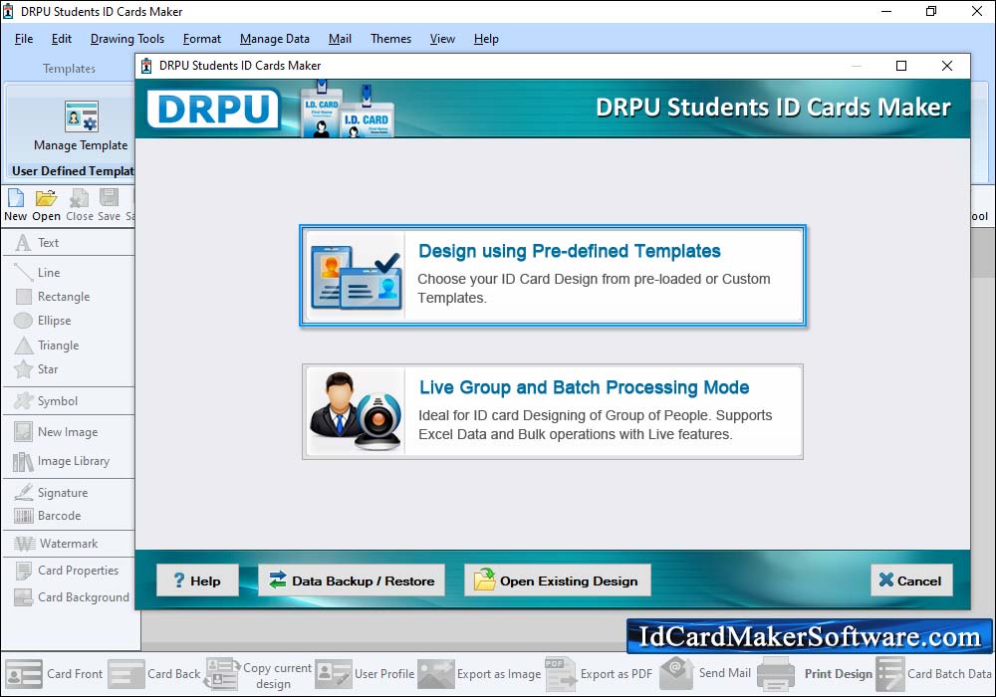Screen dimensions: 996x697
Task: Insert a Barcode element
Action: tap(48, 516)
